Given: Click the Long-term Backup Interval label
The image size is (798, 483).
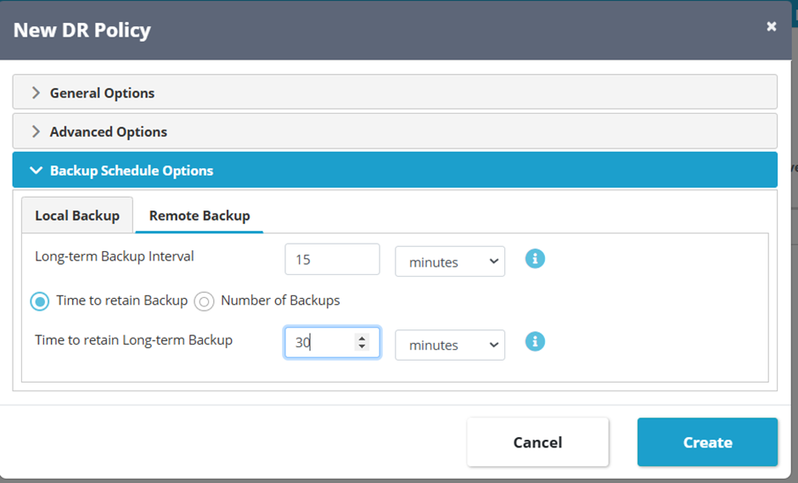Looking at the screenshot, I should 115,256.
